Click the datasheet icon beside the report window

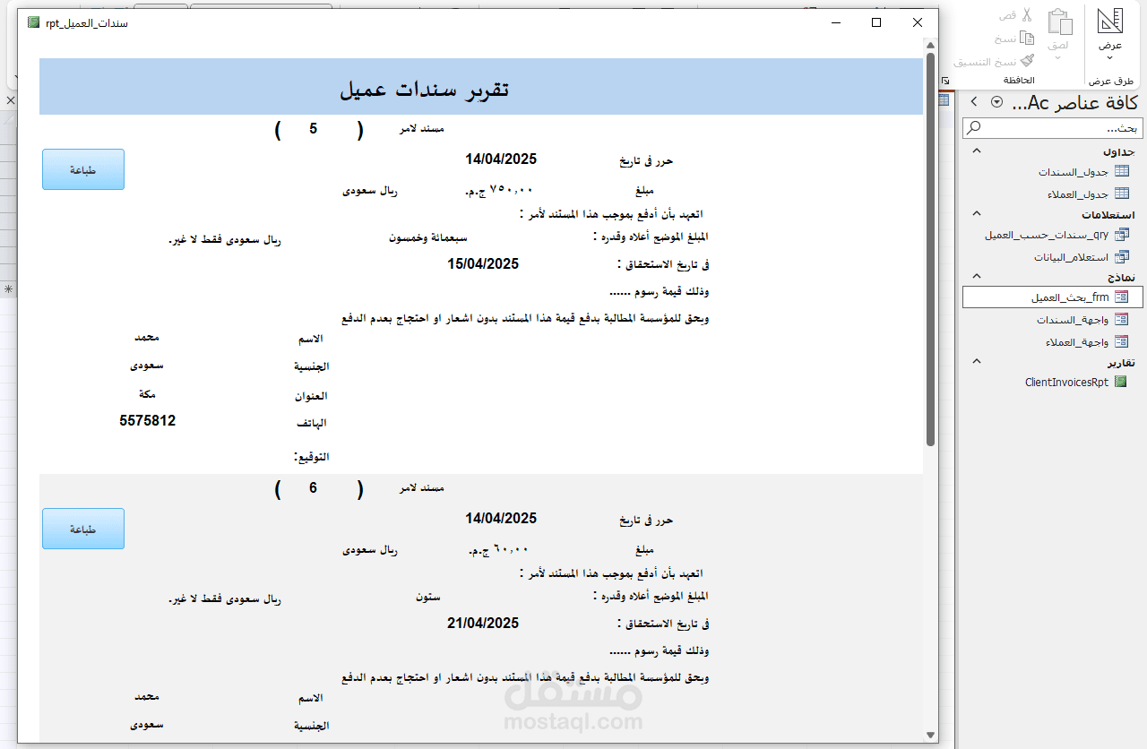tap(944, 100)
